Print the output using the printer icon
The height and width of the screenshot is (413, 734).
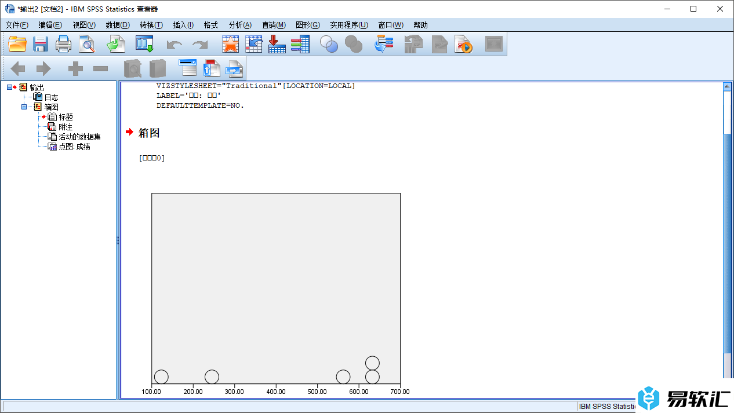pyautogui.click(x=63, y=44)
